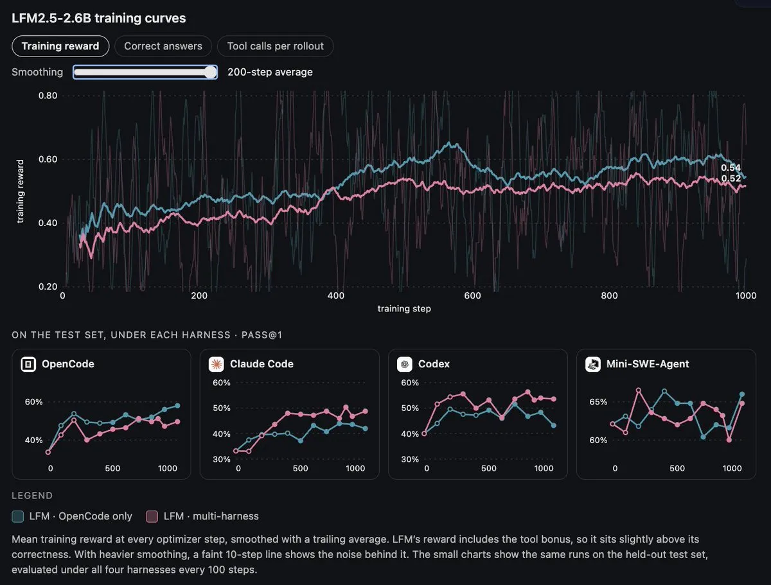Click the Claude Code starburst icon
The image size is (771, 585).
pyautogui.click(x=217, y=364)
